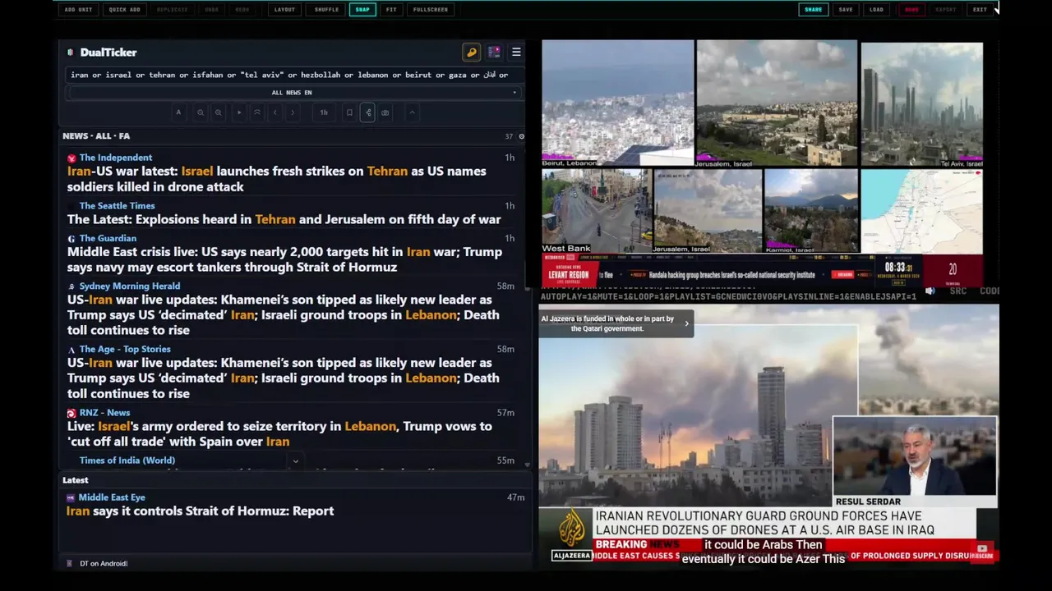Open Middle East Eye Latest headline
1052x591 pixels.
(201, 511)
